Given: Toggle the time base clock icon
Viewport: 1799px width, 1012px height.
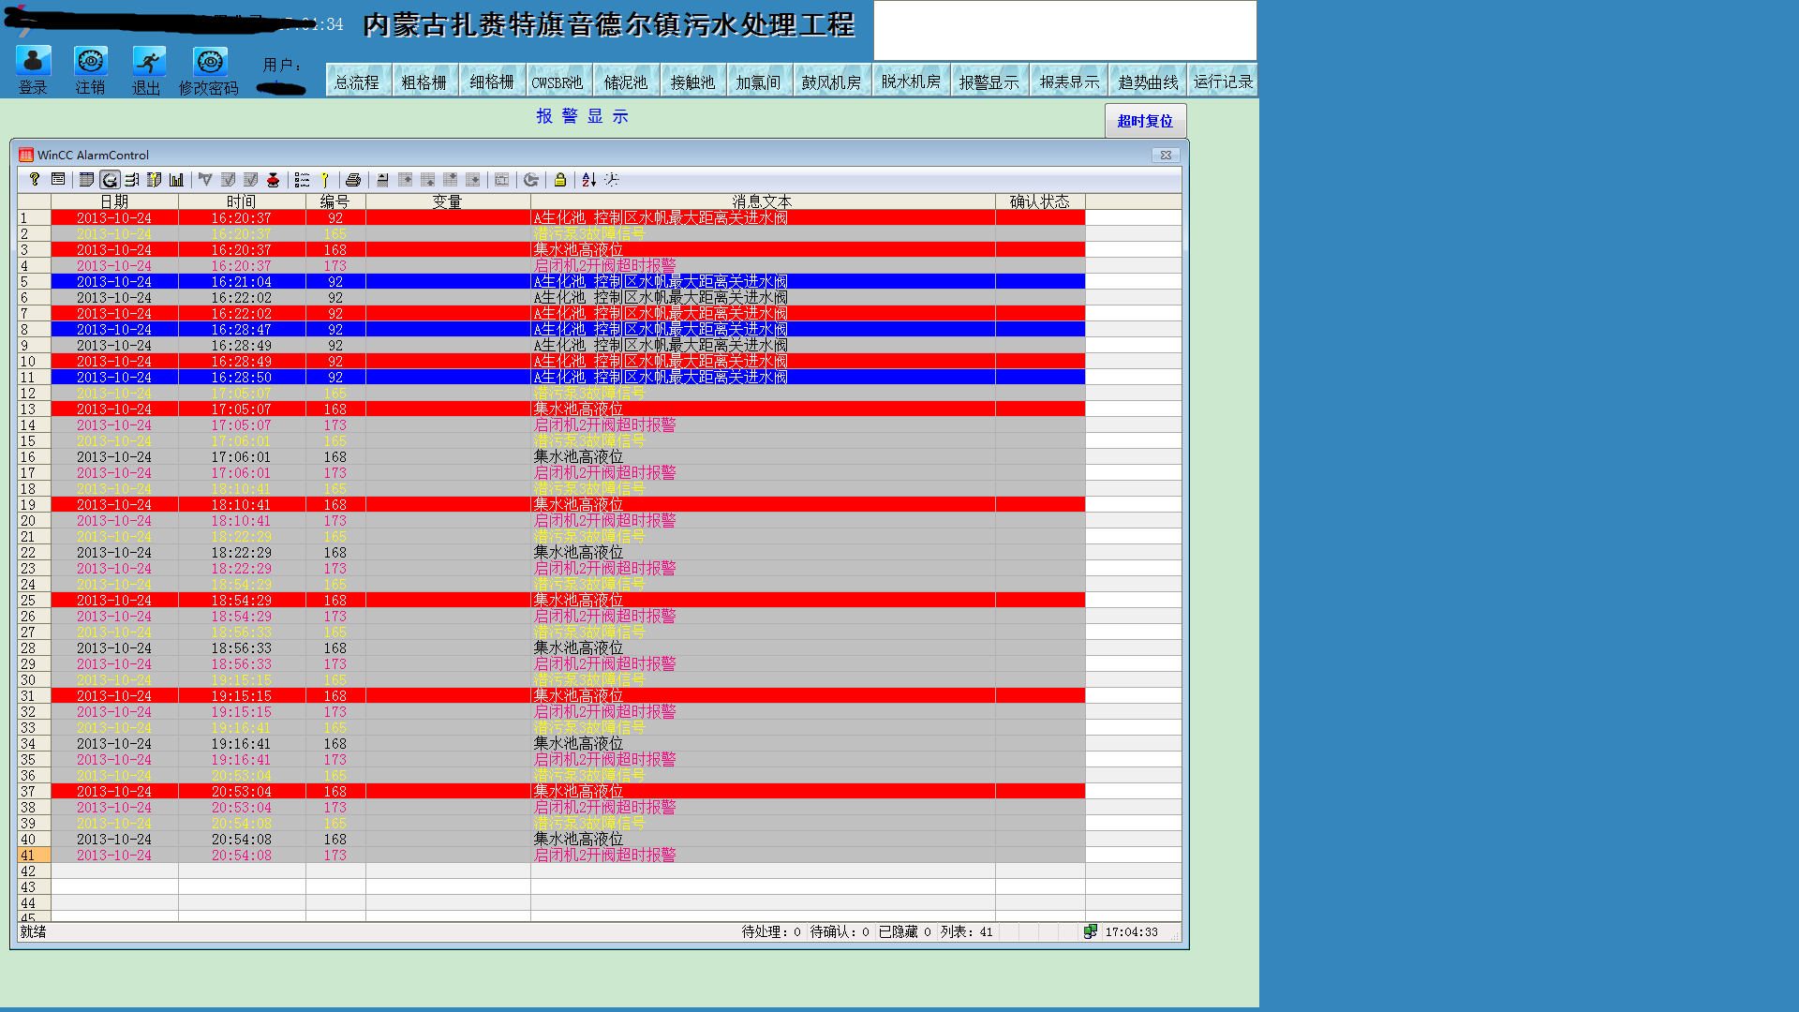Looking at the screenshot, I should tap(612, 180).
